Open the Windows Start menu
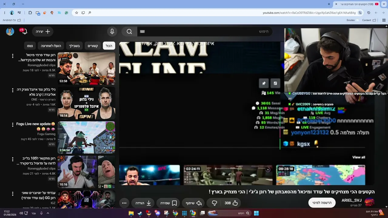The width and height of the screenshot is (388, 218). [256, 213]
